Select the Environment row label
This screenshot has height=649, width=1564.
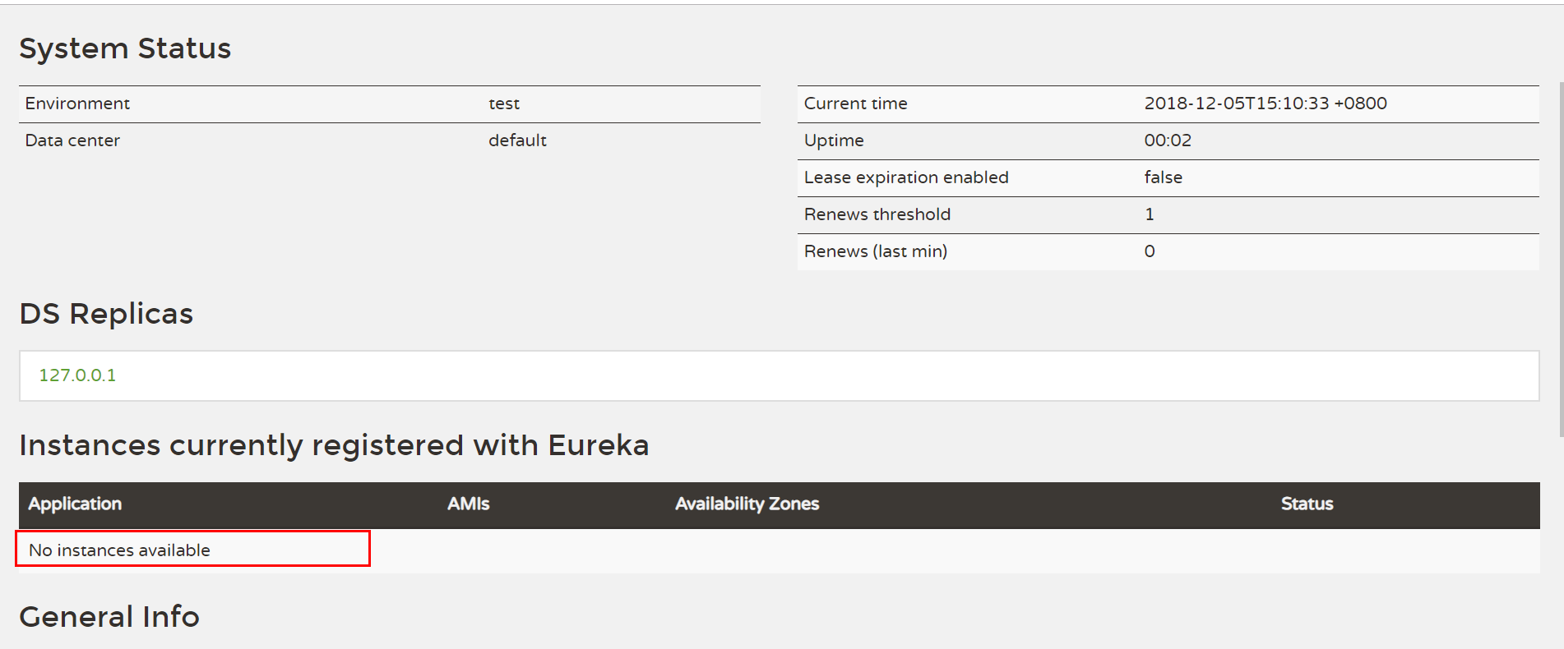click(77, 104)
